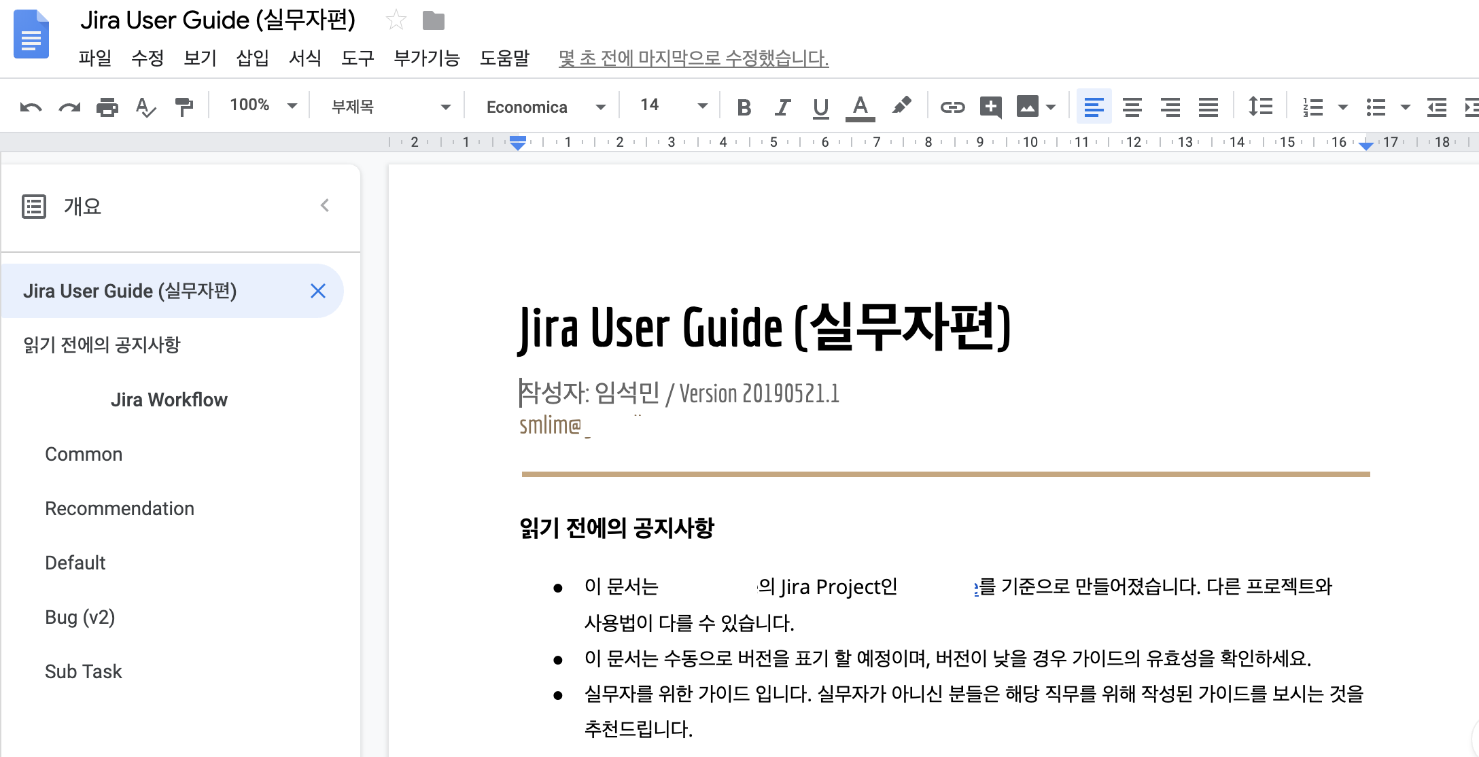1479x757 pixels.
Task: Open the last-edited revision history link
Action: click(x=693, y=58)
